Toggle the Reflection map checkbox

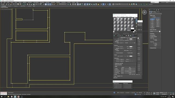[x=115, y=70]
